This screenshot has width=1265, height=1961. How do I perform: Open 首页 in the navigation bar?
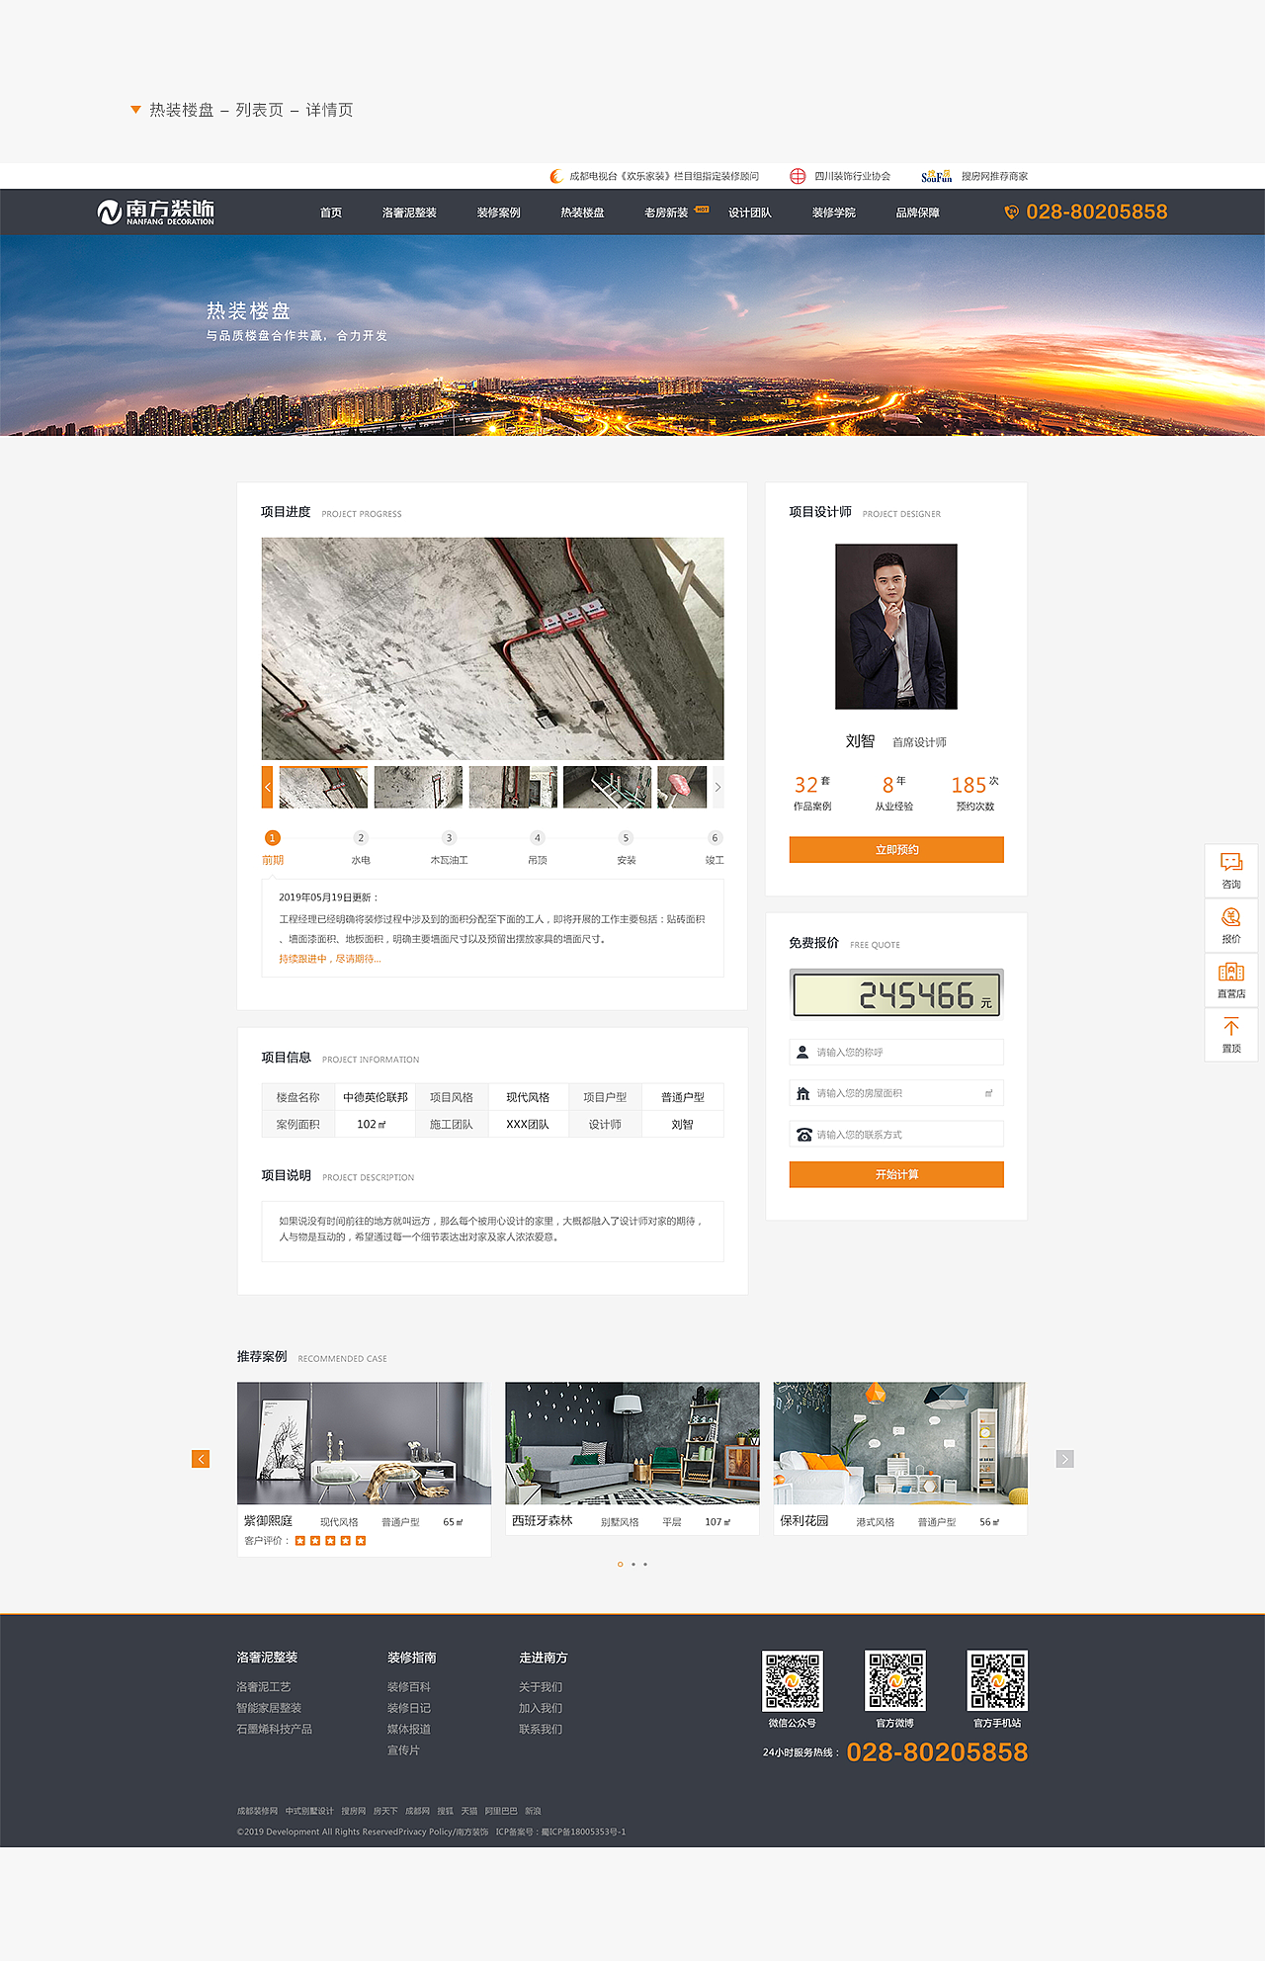point(331,213)
